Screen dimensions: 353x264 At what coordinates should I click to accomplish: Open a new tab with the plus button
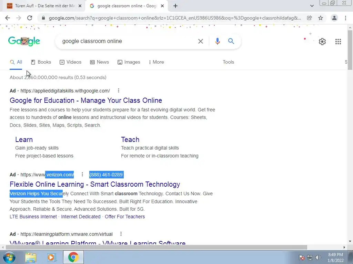click(175, 6)
